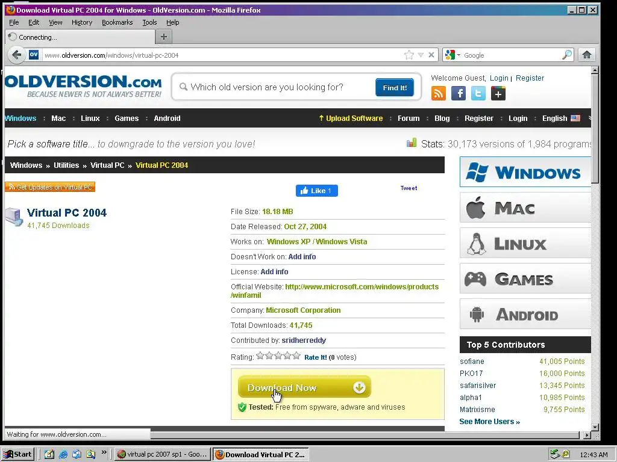Expand quick launch chevron in taskbar
The width and height of the screenshot is (617, 462).
point(104,452)
